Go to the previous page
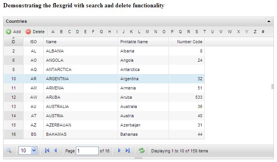Image resolution: width=277 pixels, height=162 pixels. click(x=55, y=151)
